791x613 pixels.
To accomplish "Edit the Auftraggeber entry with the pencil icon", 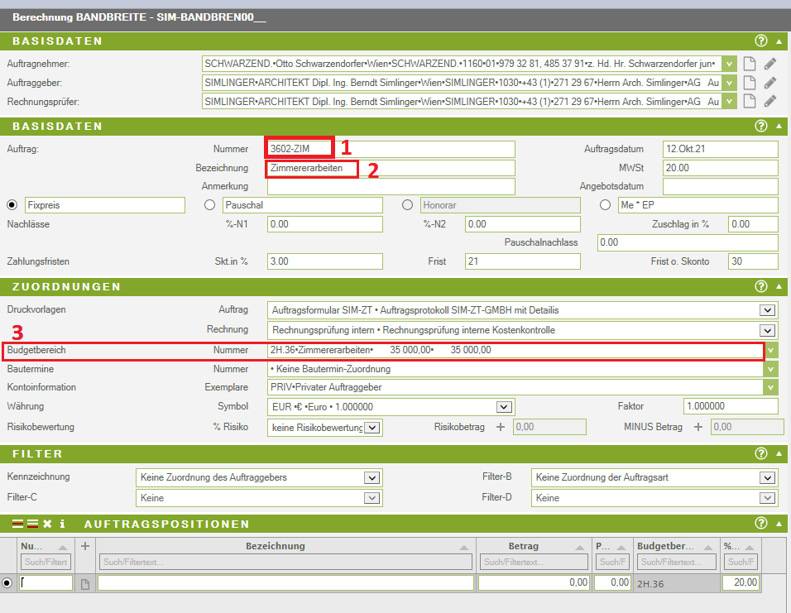I will click(x=770, y=83).
